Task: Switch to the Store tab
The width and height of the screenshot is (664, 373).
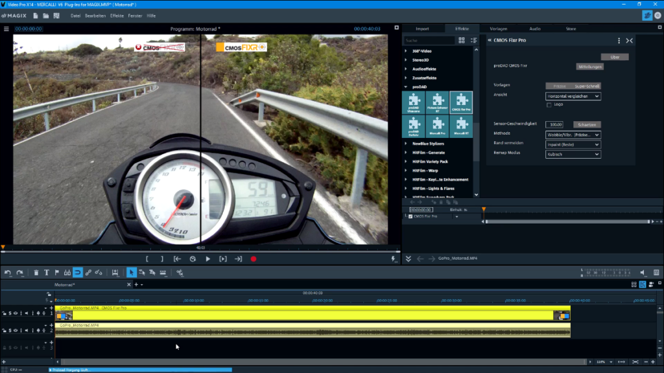Action: (571, 28)
